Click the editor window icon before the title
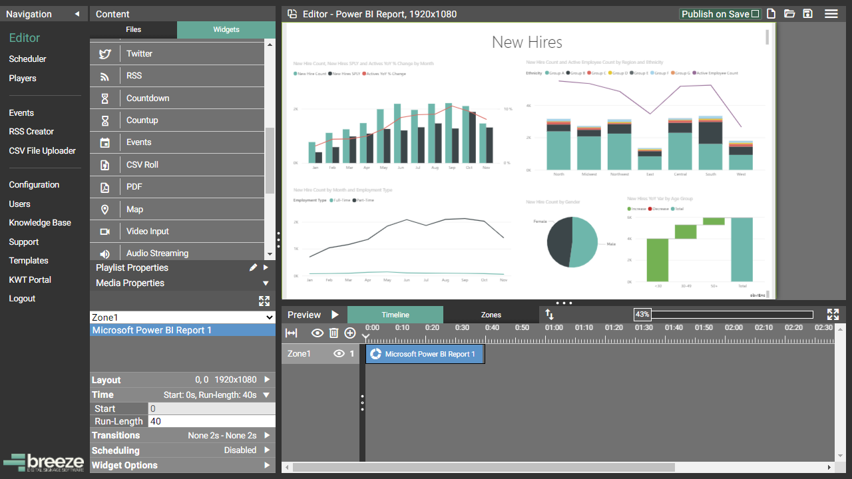 click(x=292, y=14)
